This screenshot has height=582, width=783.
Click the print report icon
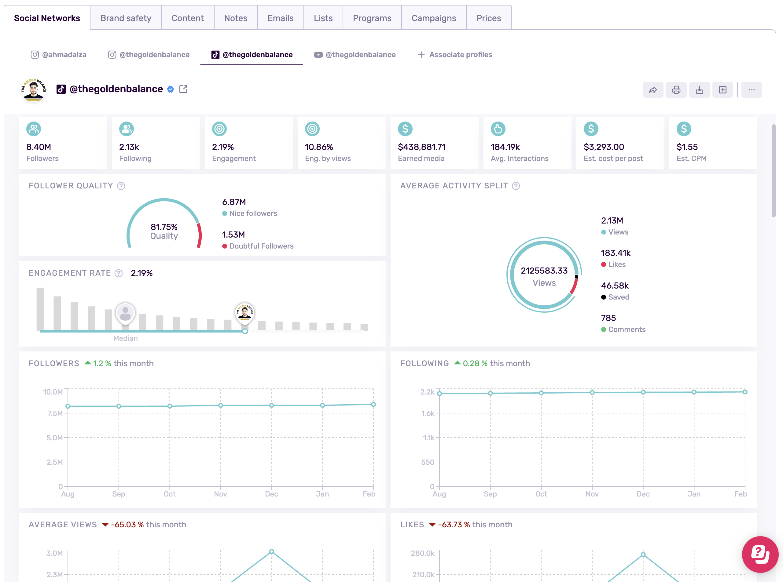[x=676, y=90]
